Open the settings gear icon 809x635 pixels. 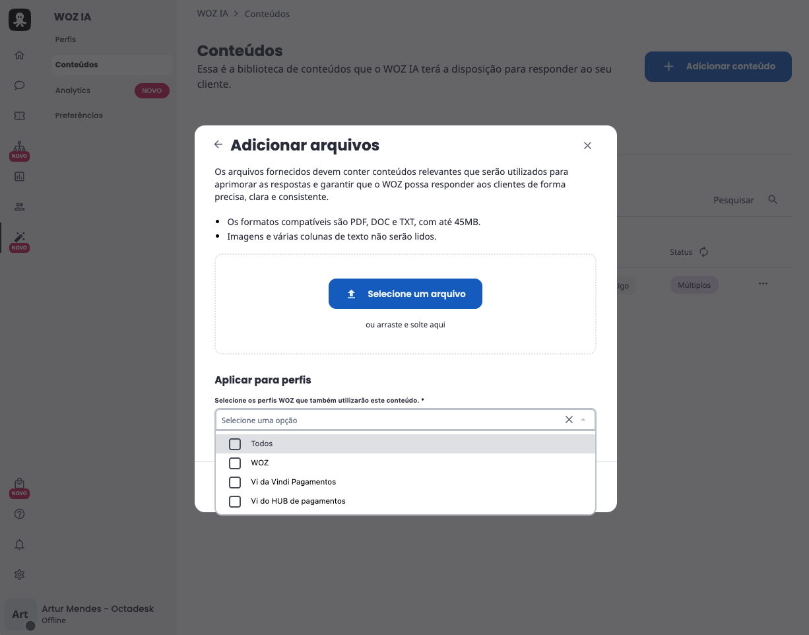[x=19, y=575]
